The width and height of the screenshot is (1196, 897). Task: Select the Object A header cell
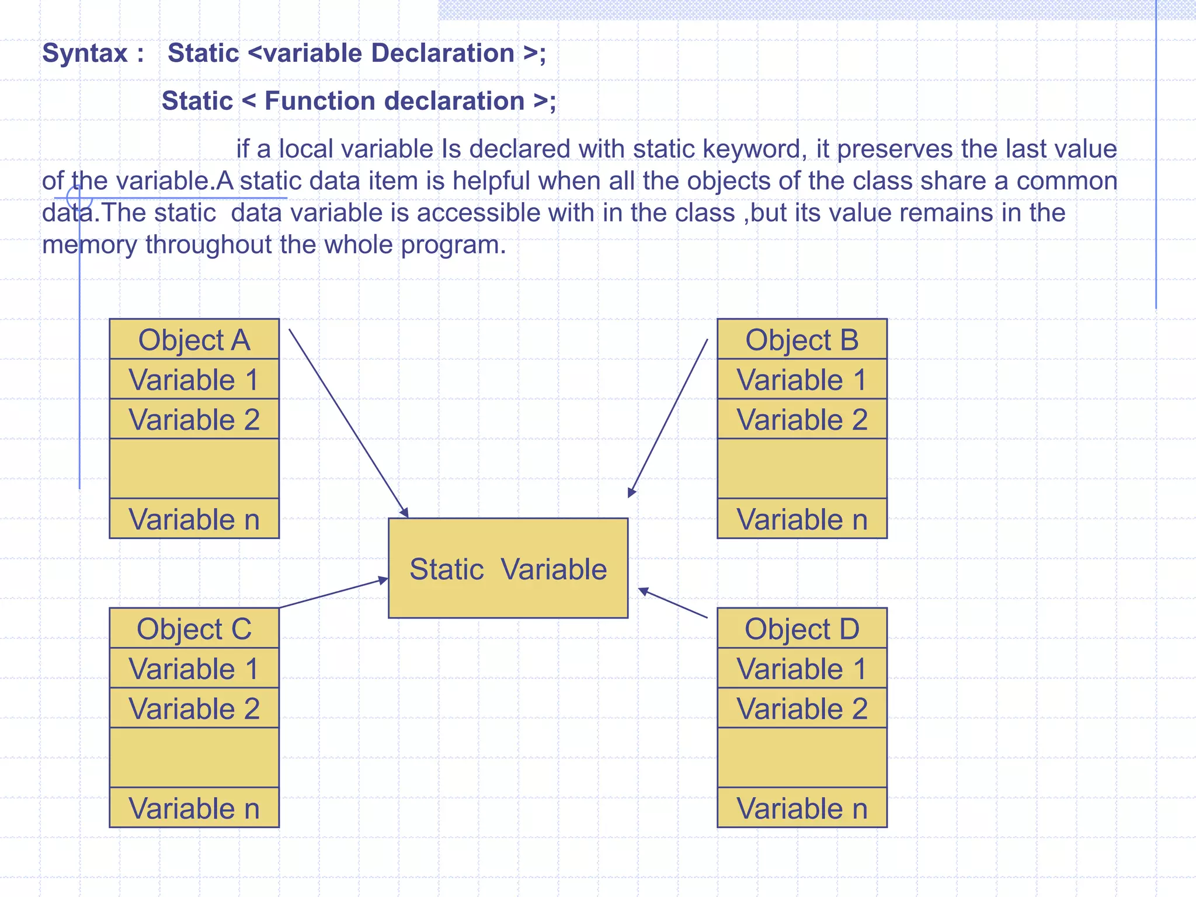pos(194,339)
